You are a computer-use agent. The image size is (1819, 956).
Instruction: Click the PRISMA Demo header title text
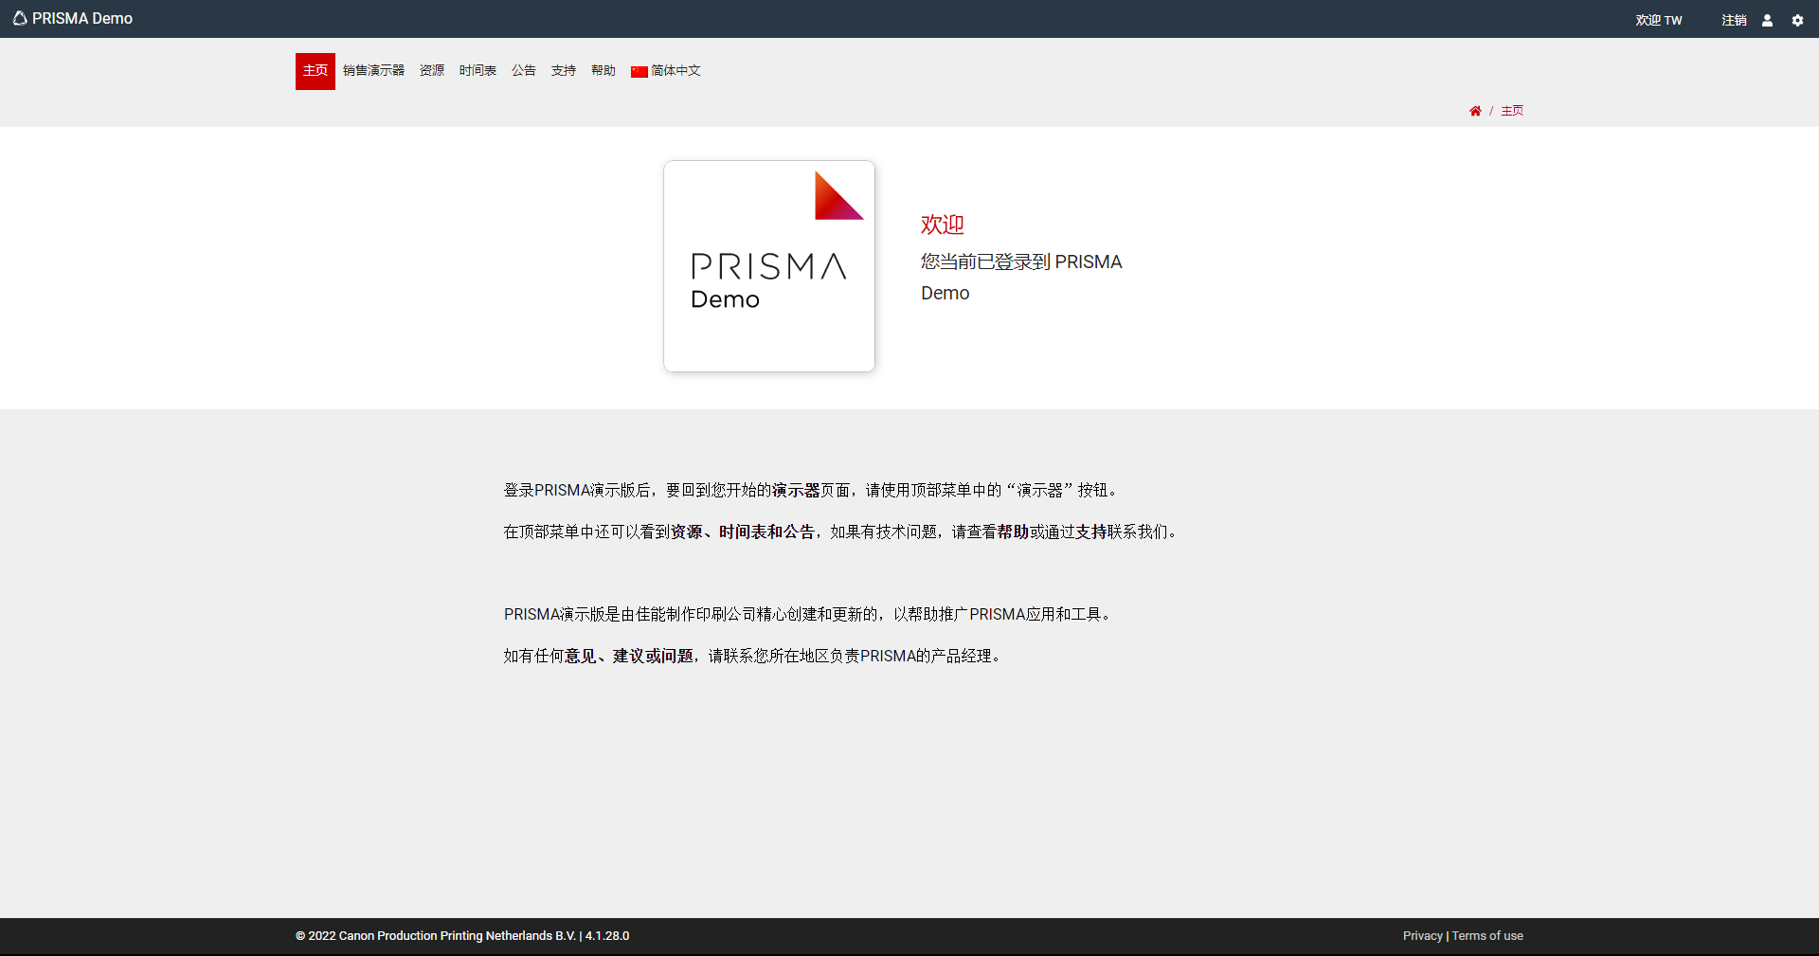click(82, 18)
